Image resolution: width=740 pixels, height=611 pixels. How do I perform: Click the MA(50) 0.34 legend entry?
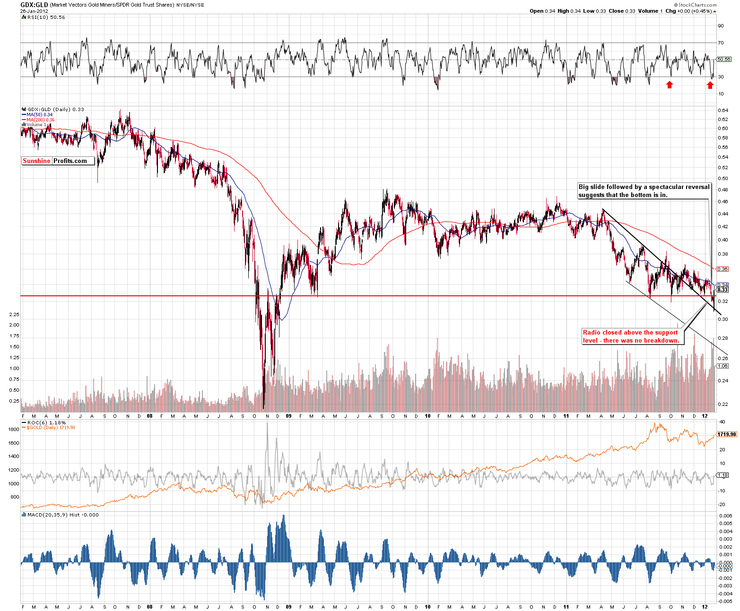coord(40,115)
